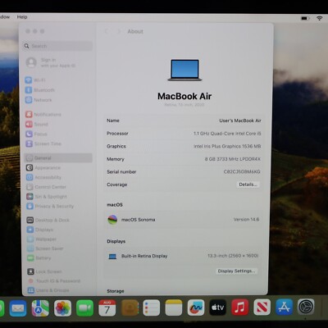Select Network in the sidebar
The height and width of the screenshot is (328, 328).
[39, 100]
